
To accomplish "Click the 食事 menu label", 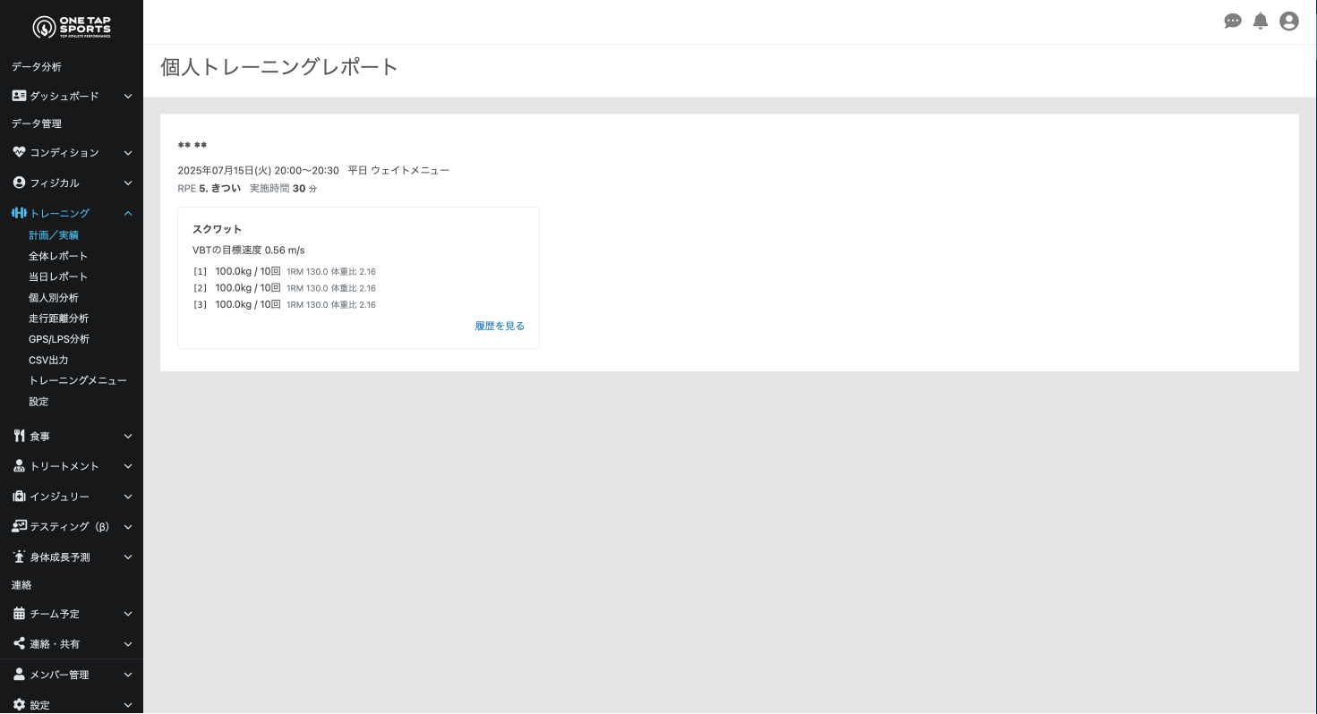I will [40, 437].
